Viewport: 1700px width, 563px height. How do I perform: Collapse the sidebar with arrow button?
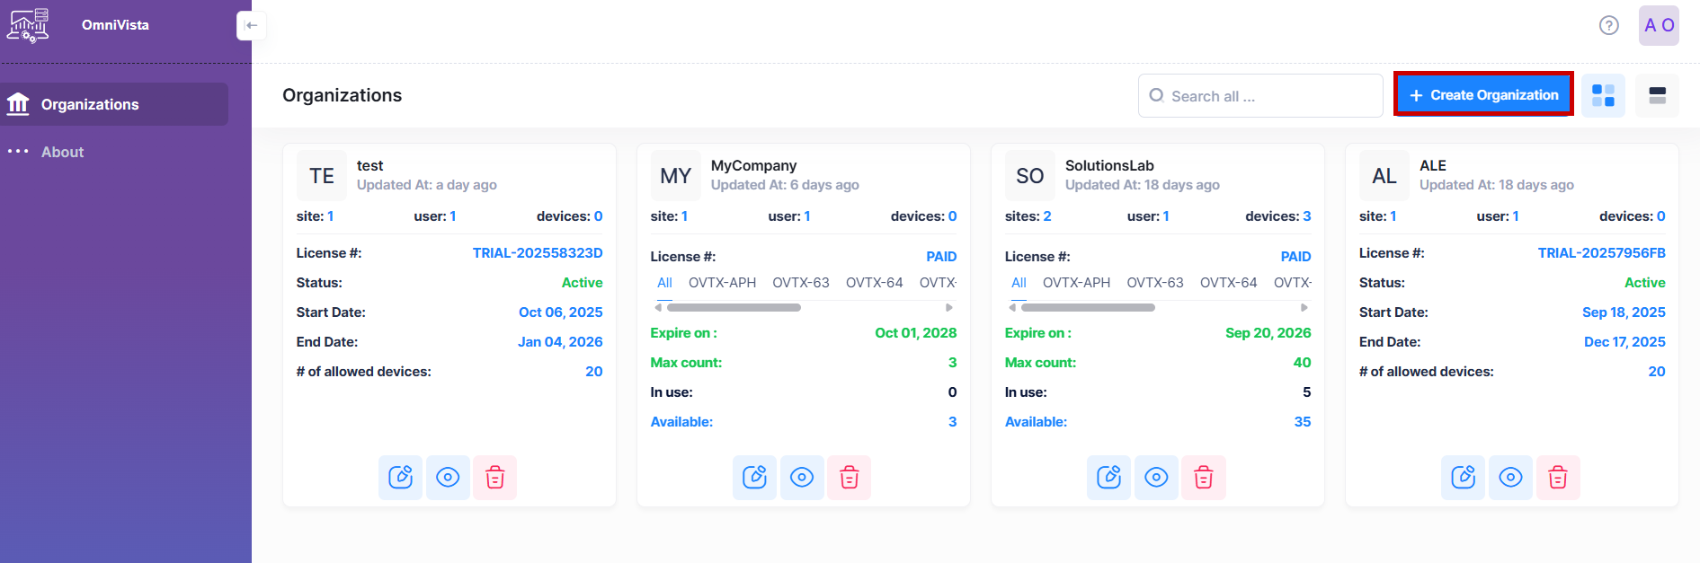(x=252, y=25)
